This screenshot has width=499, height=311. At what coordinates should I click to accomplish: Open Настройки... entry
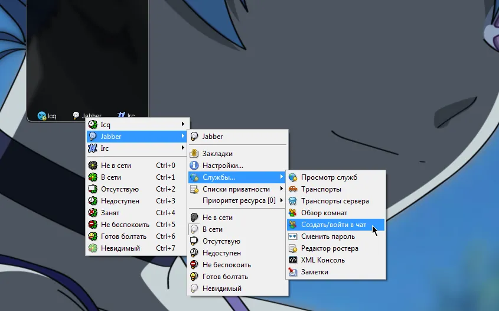coord(238,166)
